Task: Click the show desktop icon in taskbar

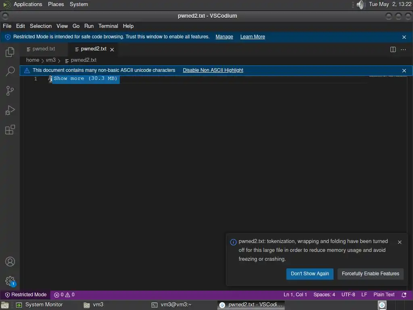Action: point(5,305)
